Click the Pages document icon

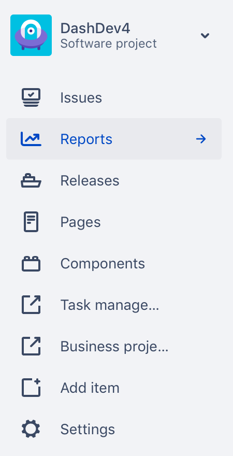[x=31, y=222]
